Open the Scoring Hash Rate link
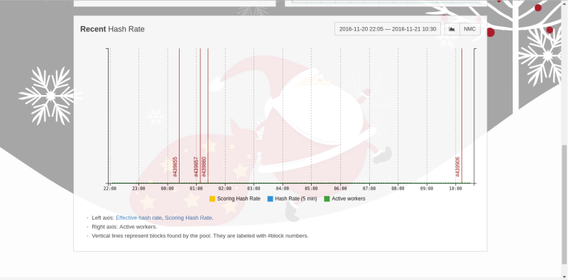 188,218
